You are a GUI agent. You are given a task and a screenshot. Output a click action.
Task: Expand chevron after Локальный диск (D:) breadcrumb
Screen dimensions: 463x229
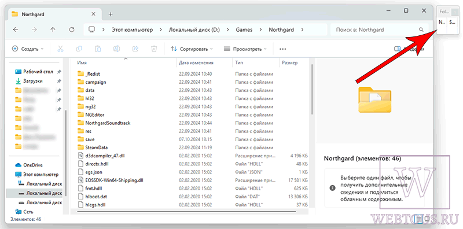click(227, 29)
